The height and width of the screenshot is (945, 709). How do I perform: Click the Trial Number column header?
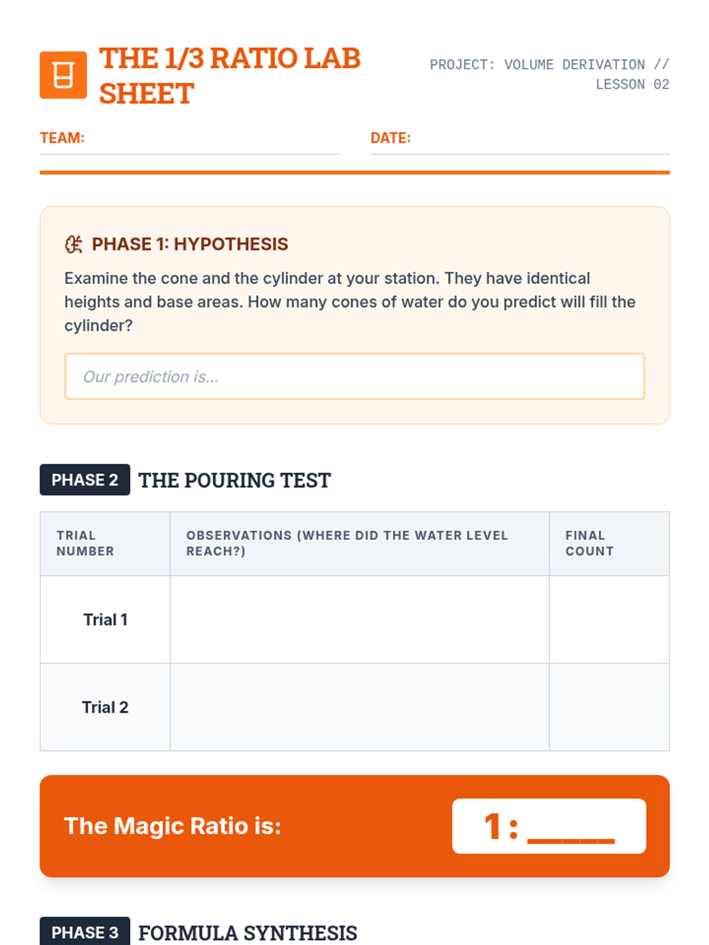pyautogui.click(x=86, y=543)
